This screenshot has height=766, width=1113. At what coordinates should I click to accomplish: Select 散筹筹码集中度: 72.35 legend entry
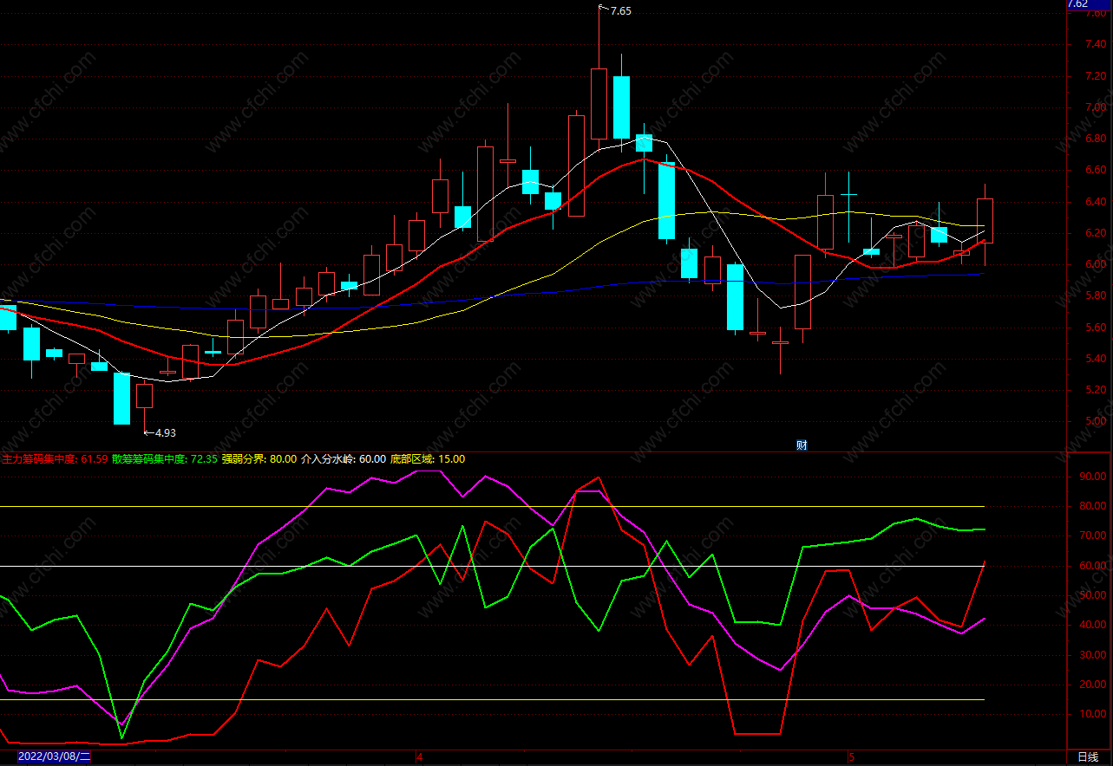click(165, 459)
